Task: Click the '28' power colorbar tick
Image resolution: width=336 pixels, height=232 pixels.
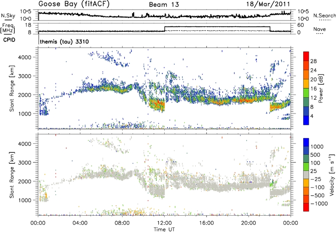Action: 313,61
